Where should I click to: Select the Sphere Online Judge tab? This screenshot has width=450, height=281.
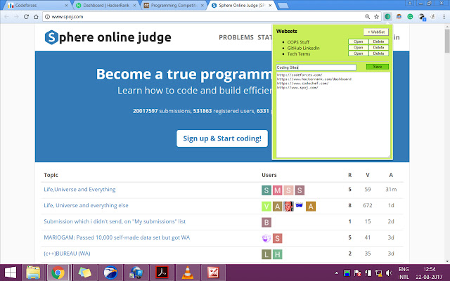241,5
